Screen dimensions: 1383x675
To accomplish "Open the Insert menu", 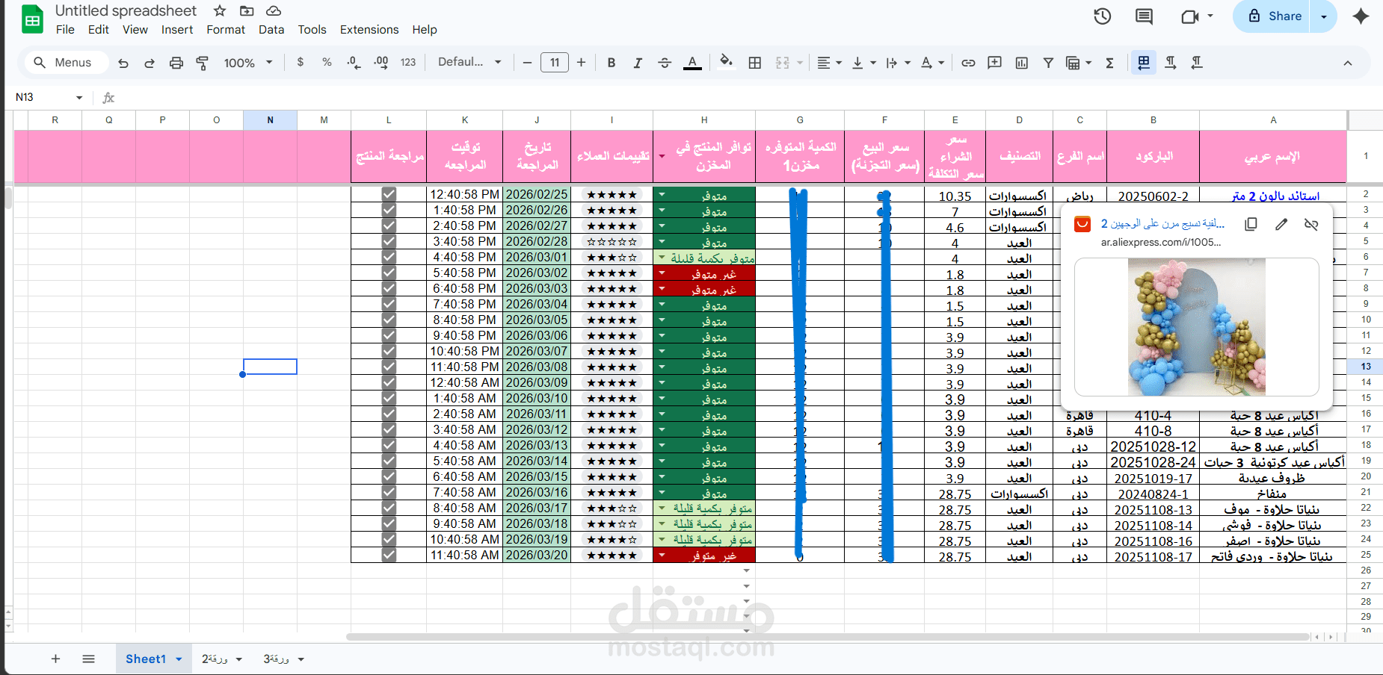I will [177, 30].
